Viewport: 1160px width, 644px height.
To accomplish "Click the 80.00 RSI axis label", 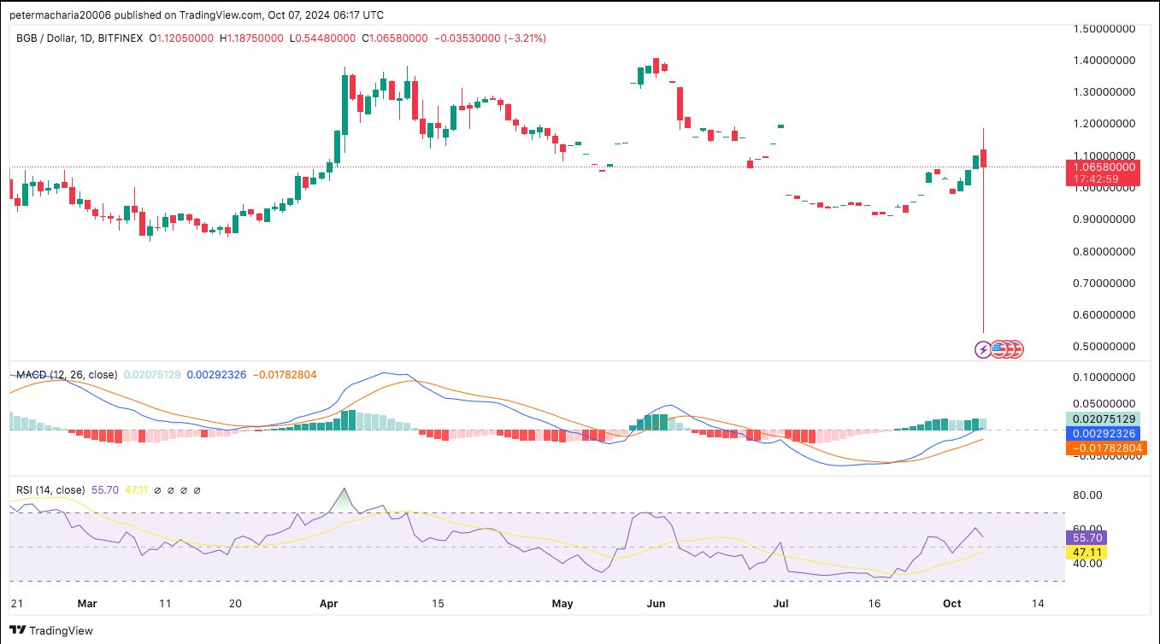I will pyautogui.click(x=1088, y=495).
